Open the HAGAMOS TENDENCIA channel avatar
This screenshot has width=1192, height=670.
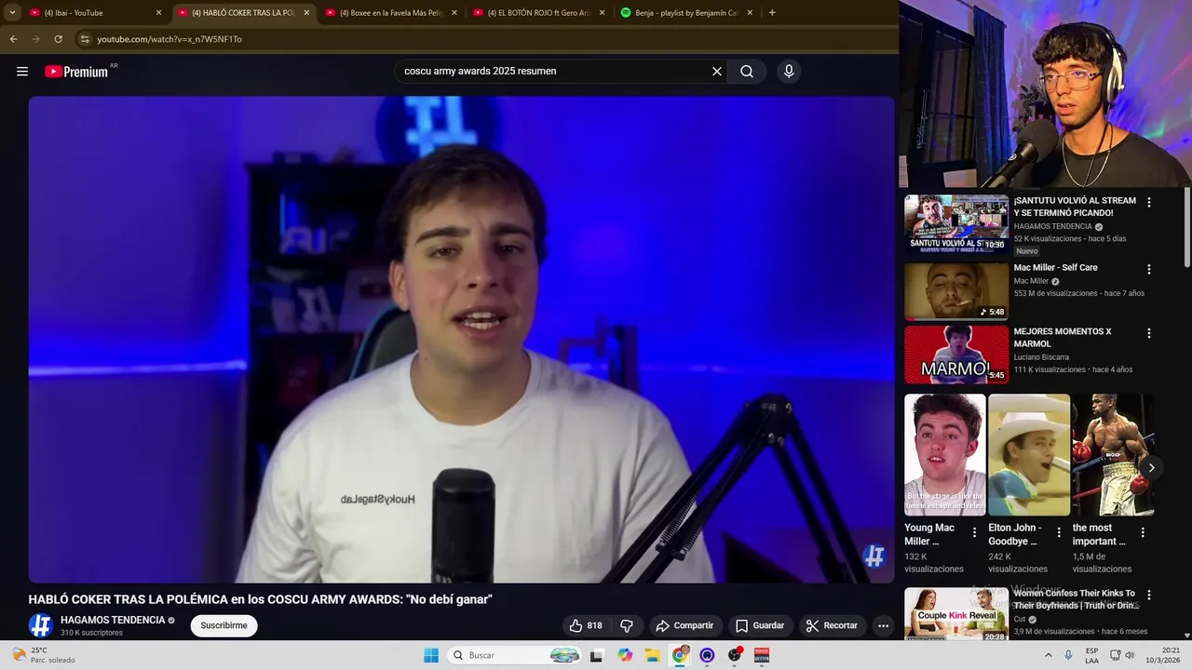click(40, 625)
